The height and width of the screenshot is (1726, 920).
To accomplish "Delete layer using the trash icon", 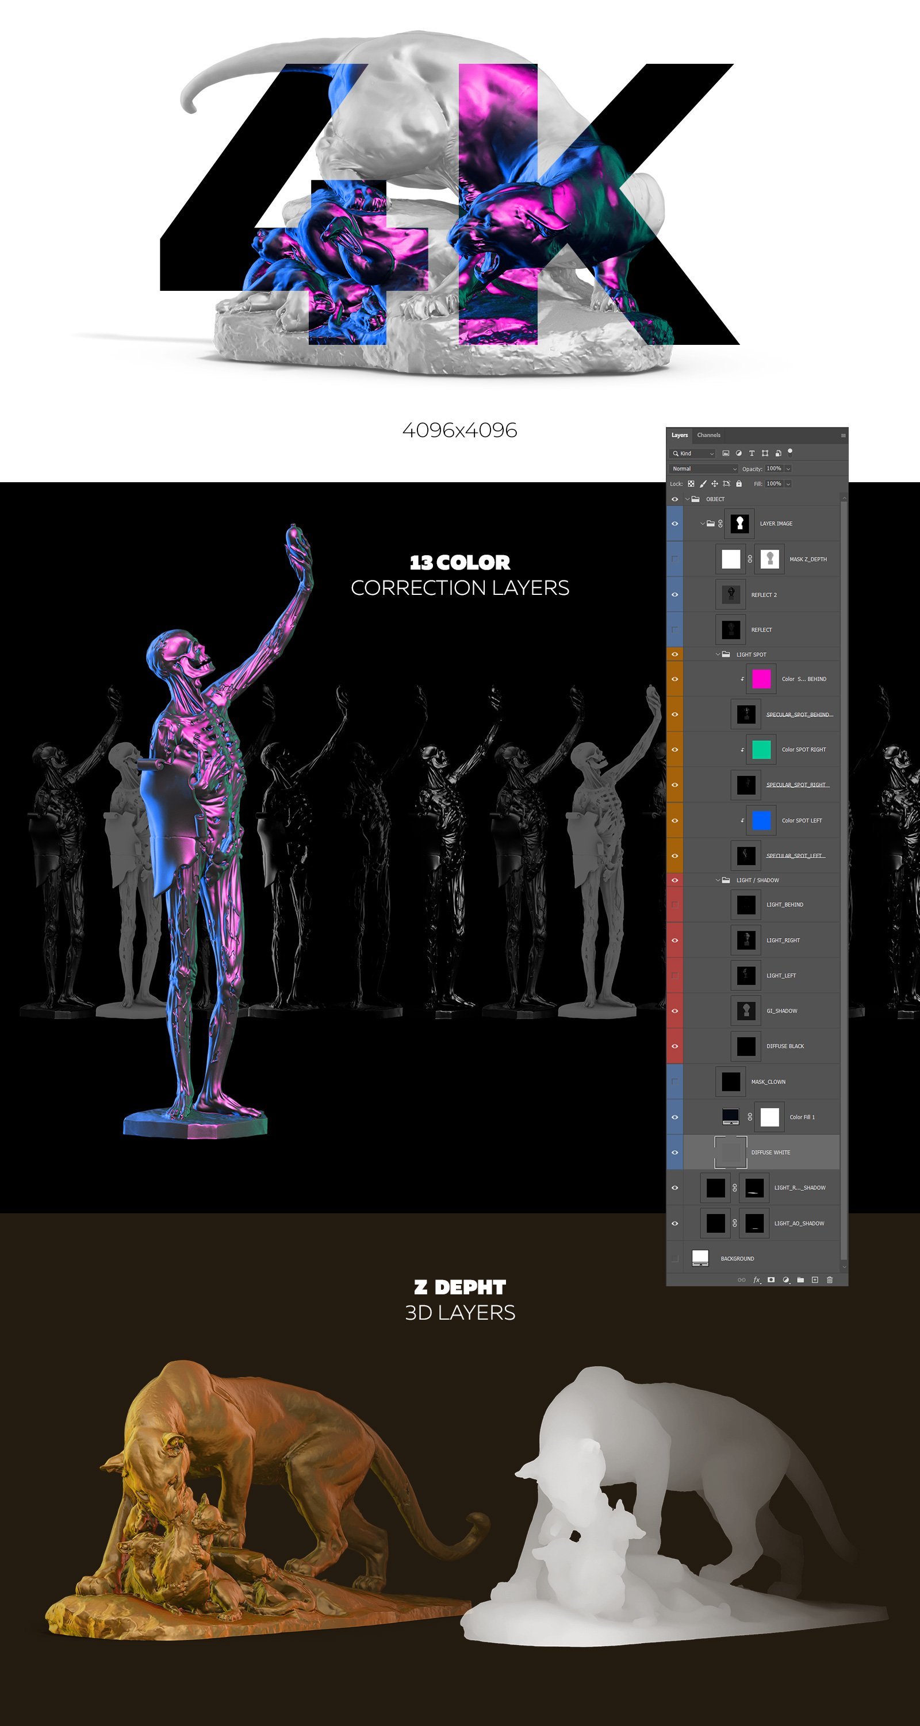I will (830, 1280).
